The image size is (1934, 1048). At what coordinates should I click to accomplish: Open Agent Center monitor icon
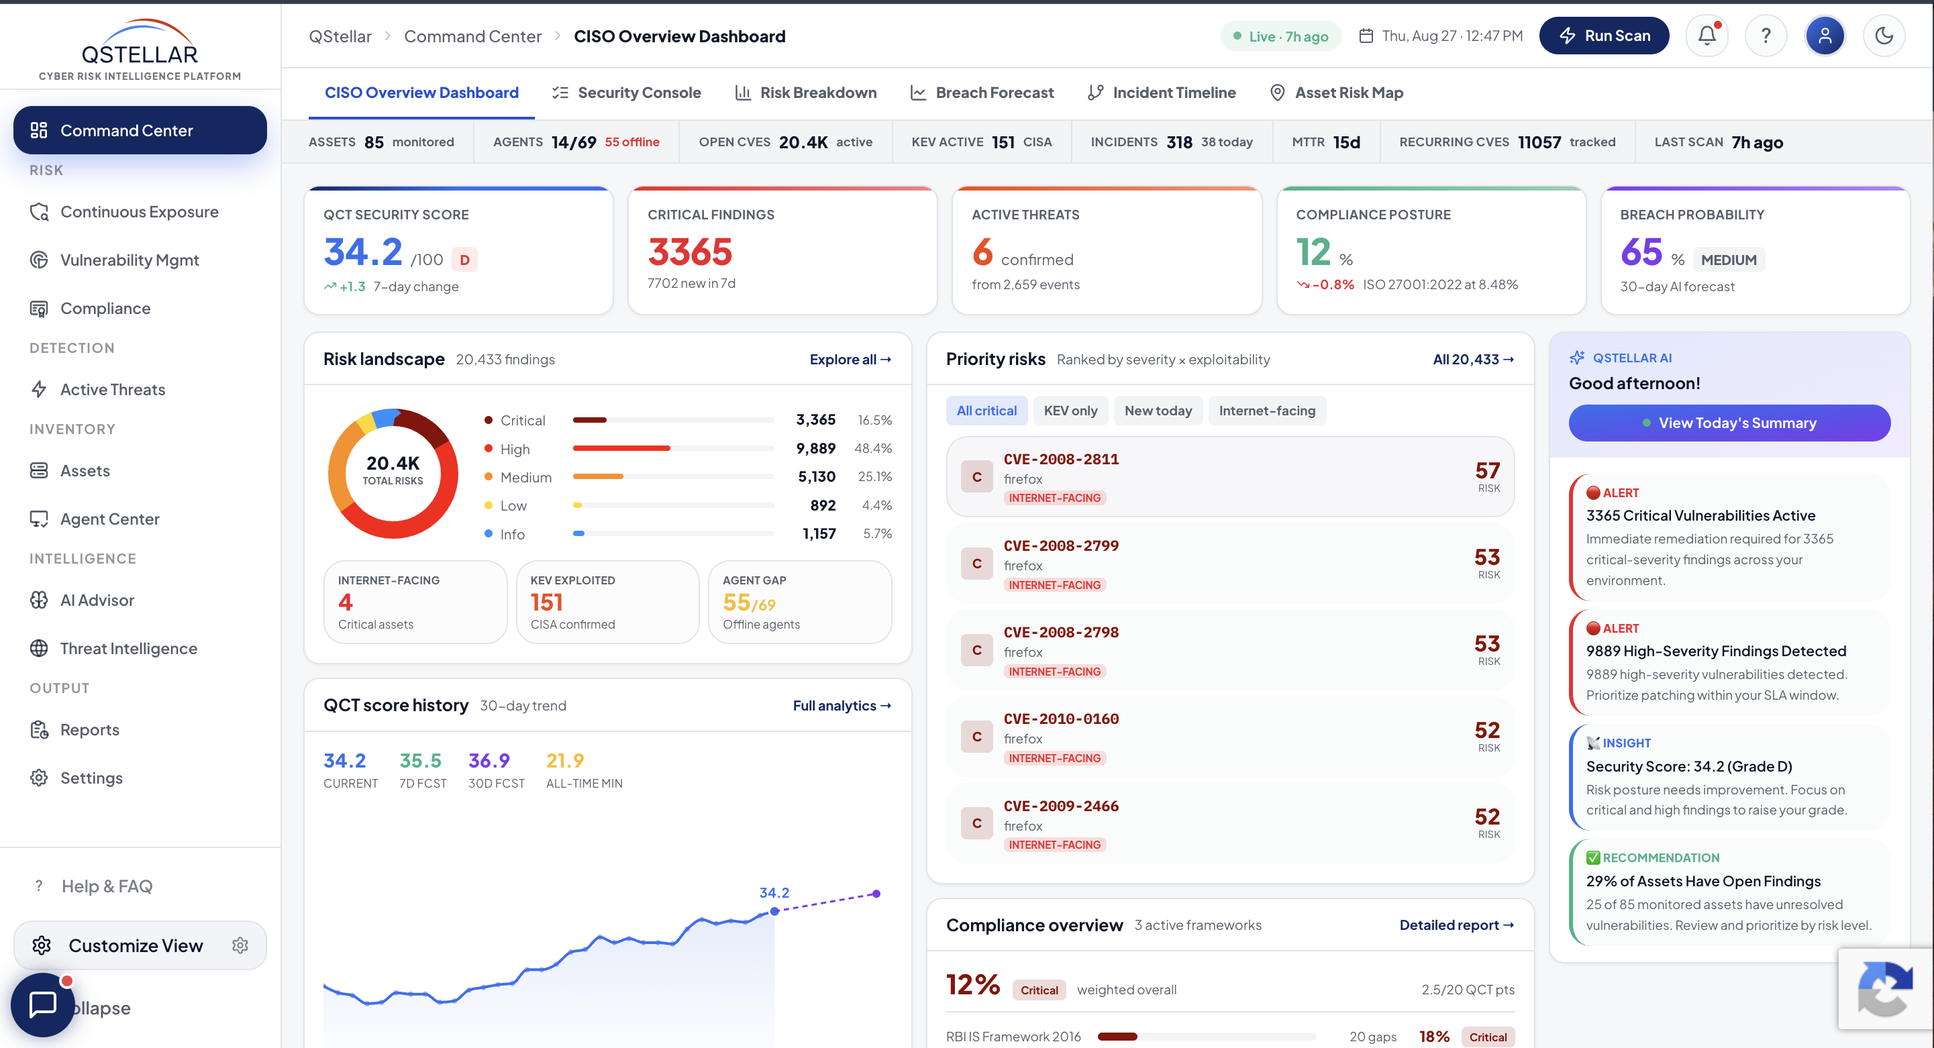[39, 519]
